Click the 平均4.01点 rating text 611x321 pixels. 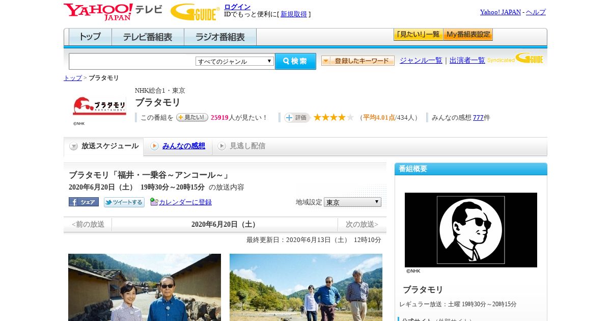379,118
